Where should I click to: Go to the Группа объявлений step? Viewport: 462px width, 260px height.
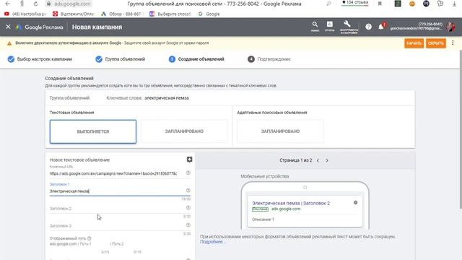tap(121, 59)
